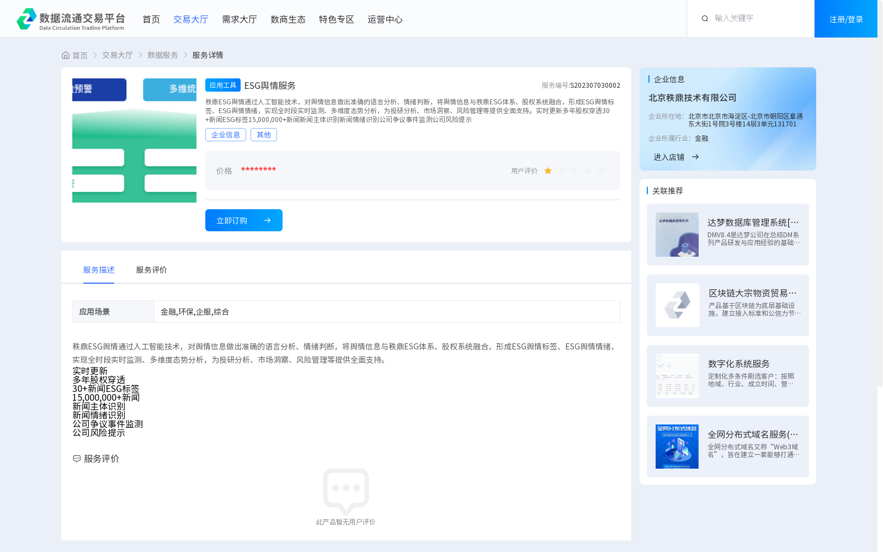Image resolution: width=883 pixels, height=552 pixels.
Task: Click the fourth rating star
Action: pyautogui.click(x=588, y=171)
